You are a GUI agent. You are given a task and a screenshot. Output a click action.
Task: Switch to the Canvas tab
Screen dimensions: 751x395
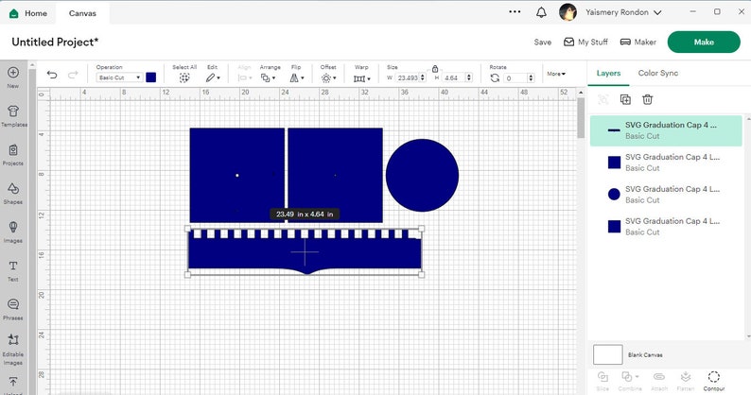[82, 13]
